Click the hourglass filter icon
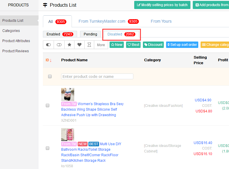Screen dimensions: 229x169 [89, 45]
